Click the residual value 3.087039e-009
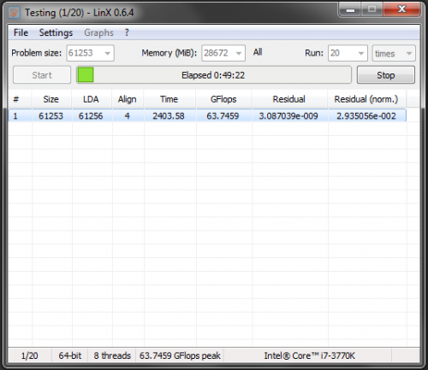 (288, 116)
